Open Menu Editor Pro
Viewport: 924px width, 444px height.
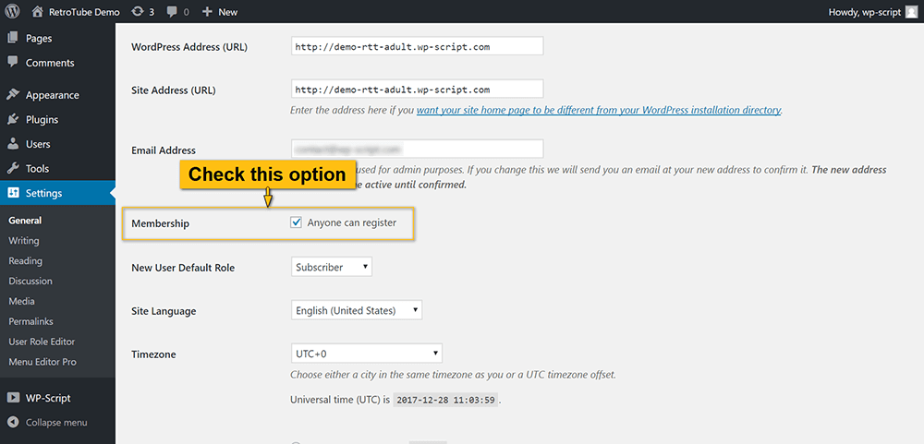pos(43,362)
